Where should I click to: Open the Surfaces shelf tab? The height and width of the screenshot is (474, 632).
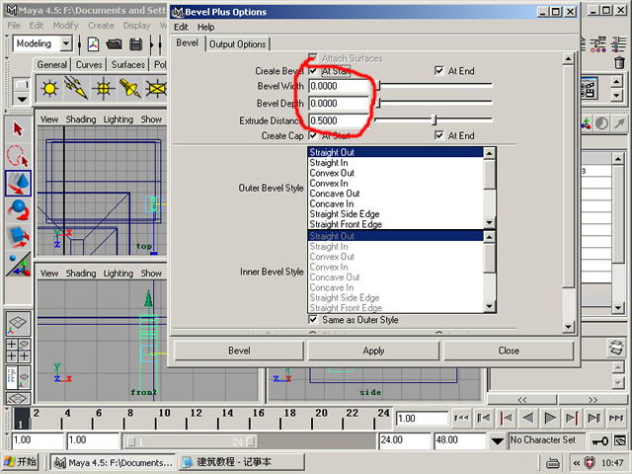coord(128,65)
